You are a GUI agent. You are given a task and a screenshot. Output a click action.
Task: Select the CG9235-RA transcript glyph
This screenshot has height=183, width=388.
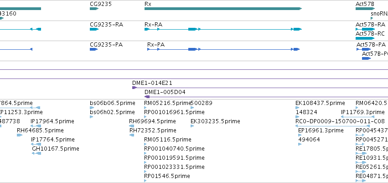pyautogui.click(x=94, y=29)
